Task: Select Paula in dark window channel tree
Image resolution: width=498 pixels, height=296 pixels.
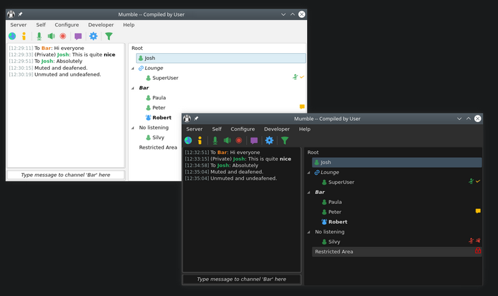Action: [x=335, y=202]
